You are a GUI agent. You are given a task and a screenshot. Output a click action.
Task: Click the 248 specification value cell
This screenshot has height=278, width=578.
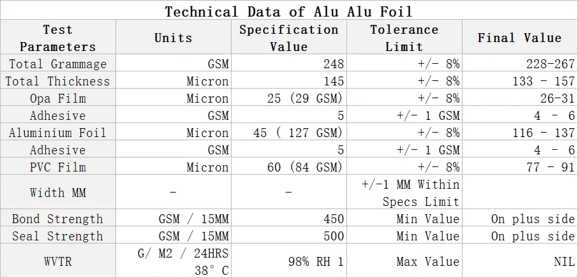334,64
